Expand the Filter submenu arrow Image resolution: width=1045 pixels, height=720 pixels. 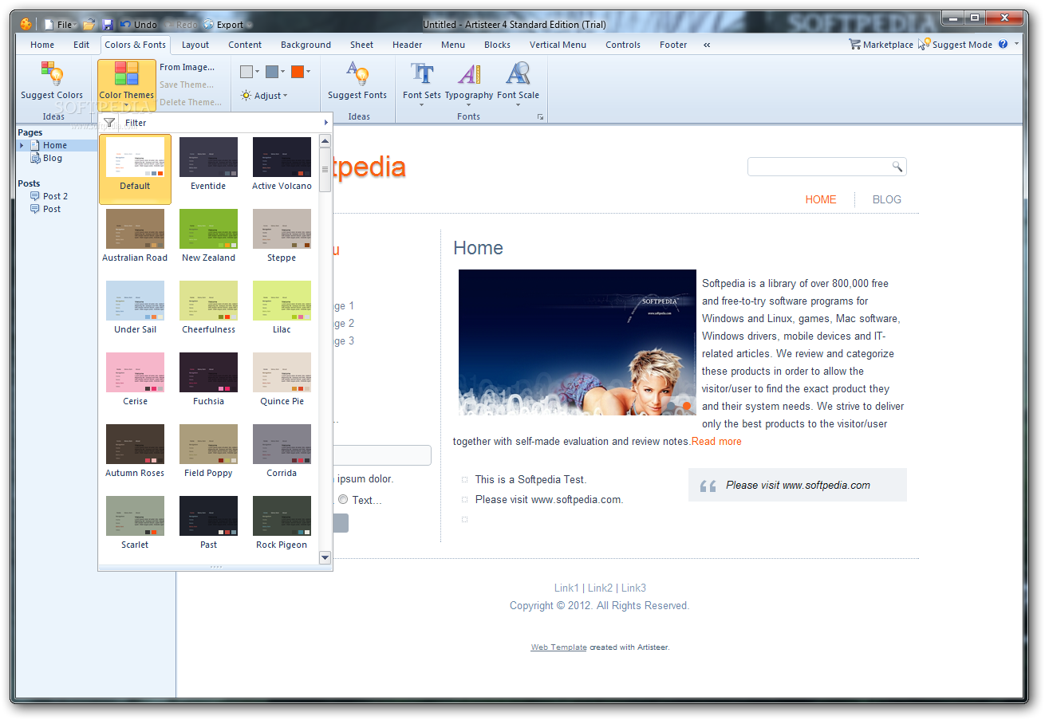[x=325, y=123]
